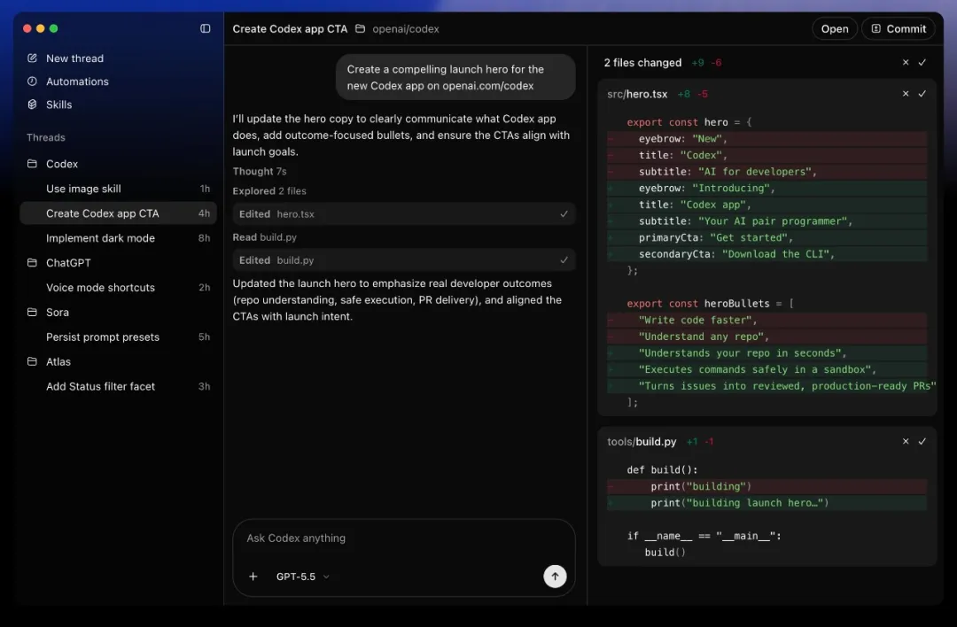Image resolution: width=957 pixels, height=627 pixels.
Task: Click the tools/build.py file name
Action: tap(642, 442)
